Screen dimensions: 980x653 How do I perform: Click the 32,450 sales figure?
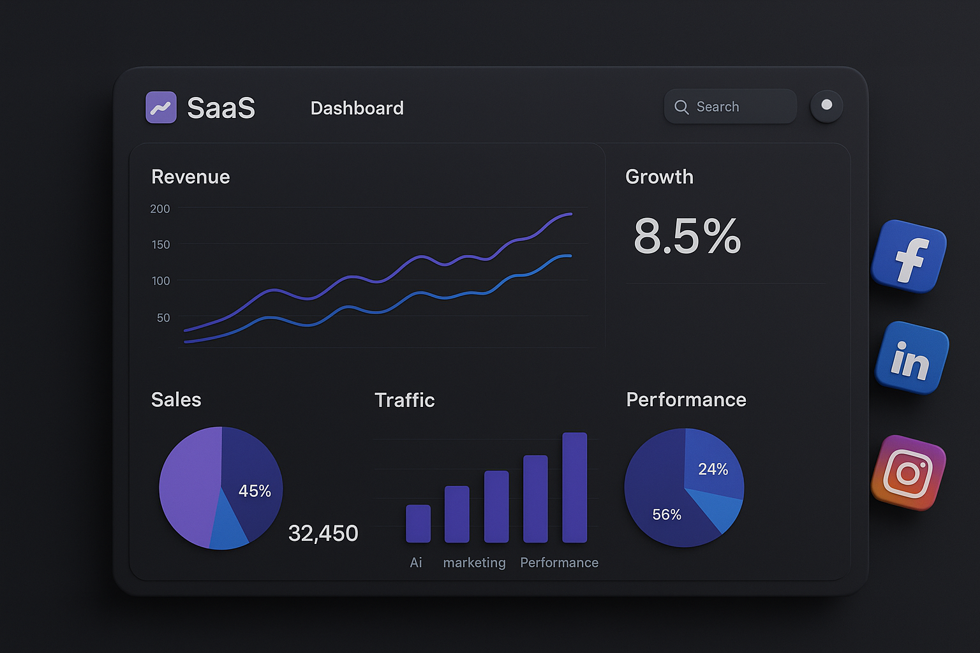click(323, 533)
